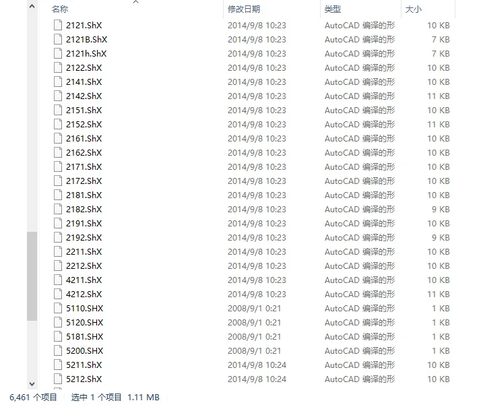Click the scrollbar up arrow

click(32, 6)
